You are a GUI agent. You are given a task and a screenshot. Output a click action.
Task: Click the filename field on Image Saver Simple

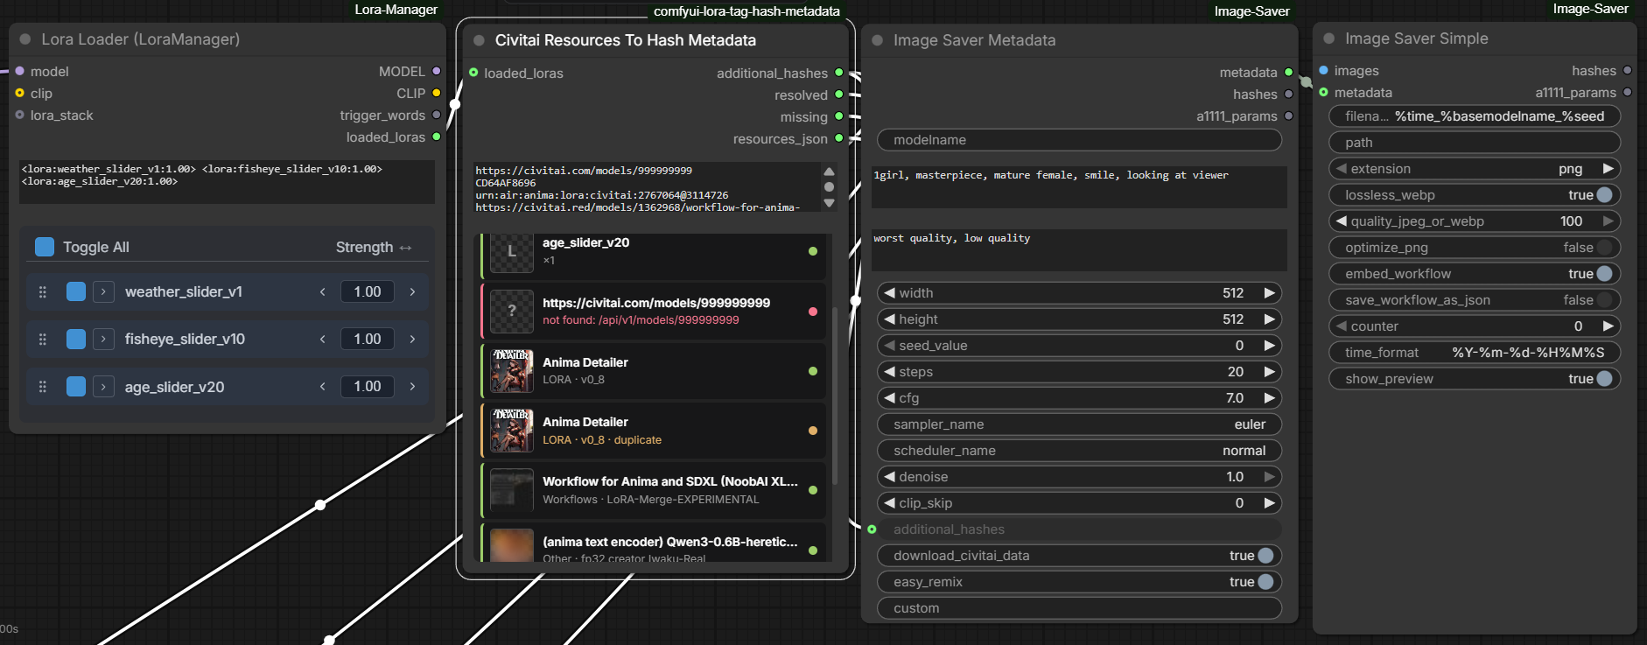pos(1475,116)
